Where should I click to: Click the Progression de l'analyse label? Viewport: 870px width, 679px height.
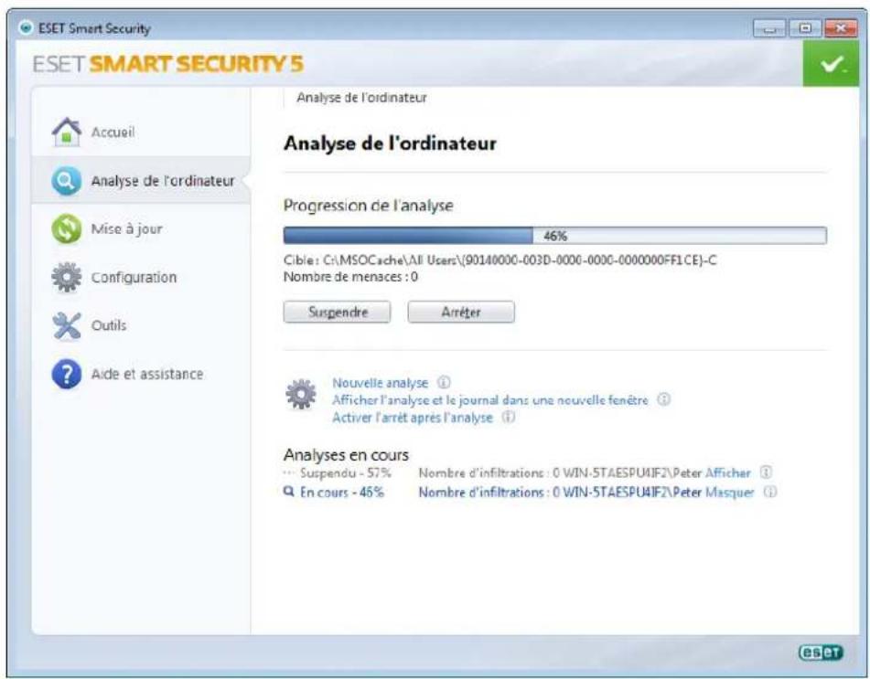click(369, 206)
